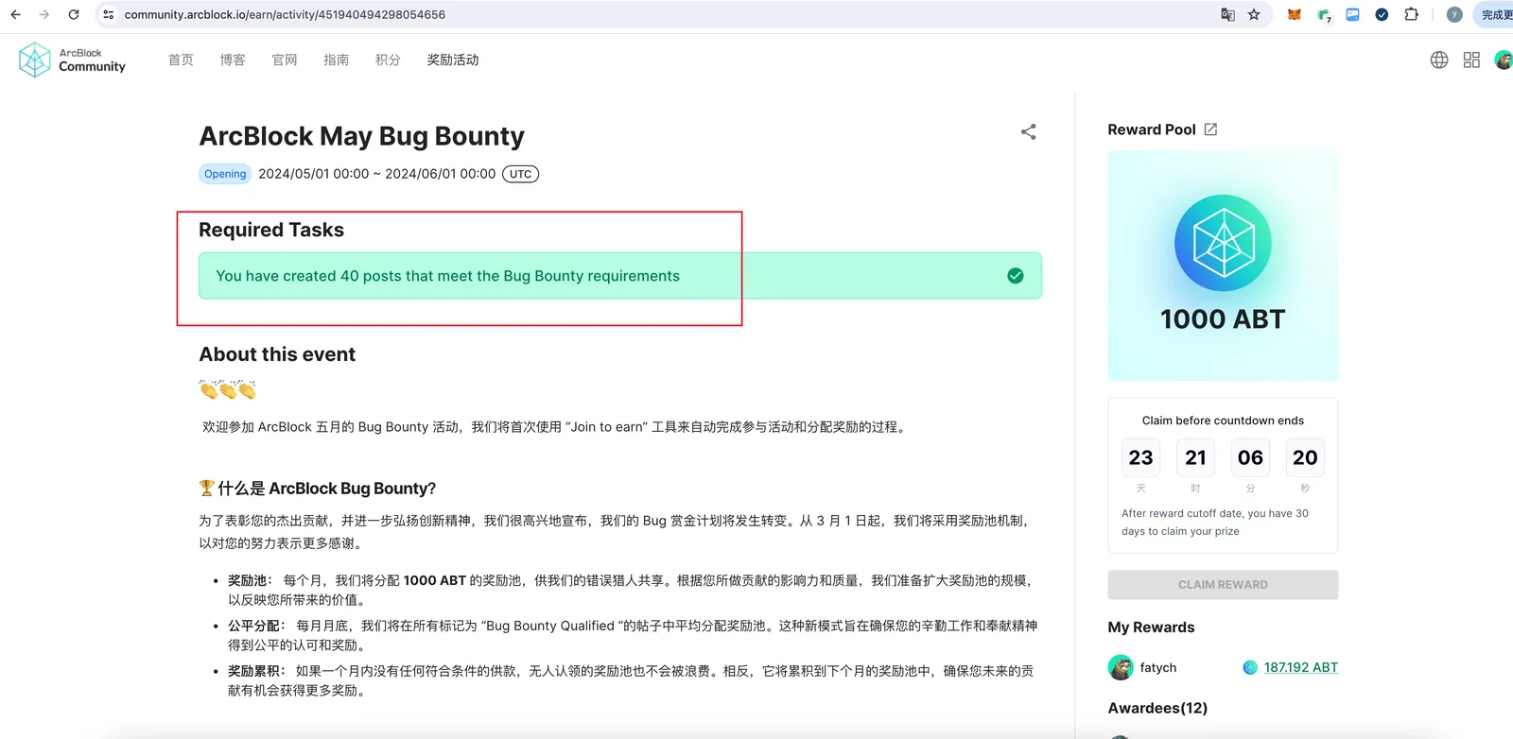Viewport: 1513px width, 739px height.
Task: Click the Opening status badge
Action: pyautogui.click(x=225, y=174)
